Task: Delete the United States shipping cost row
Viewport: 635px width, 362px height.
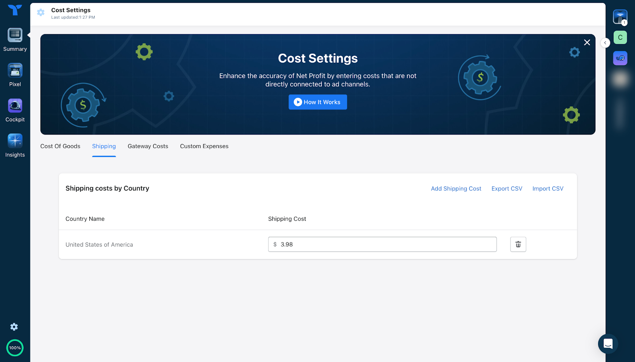Action: pos(518,244)
